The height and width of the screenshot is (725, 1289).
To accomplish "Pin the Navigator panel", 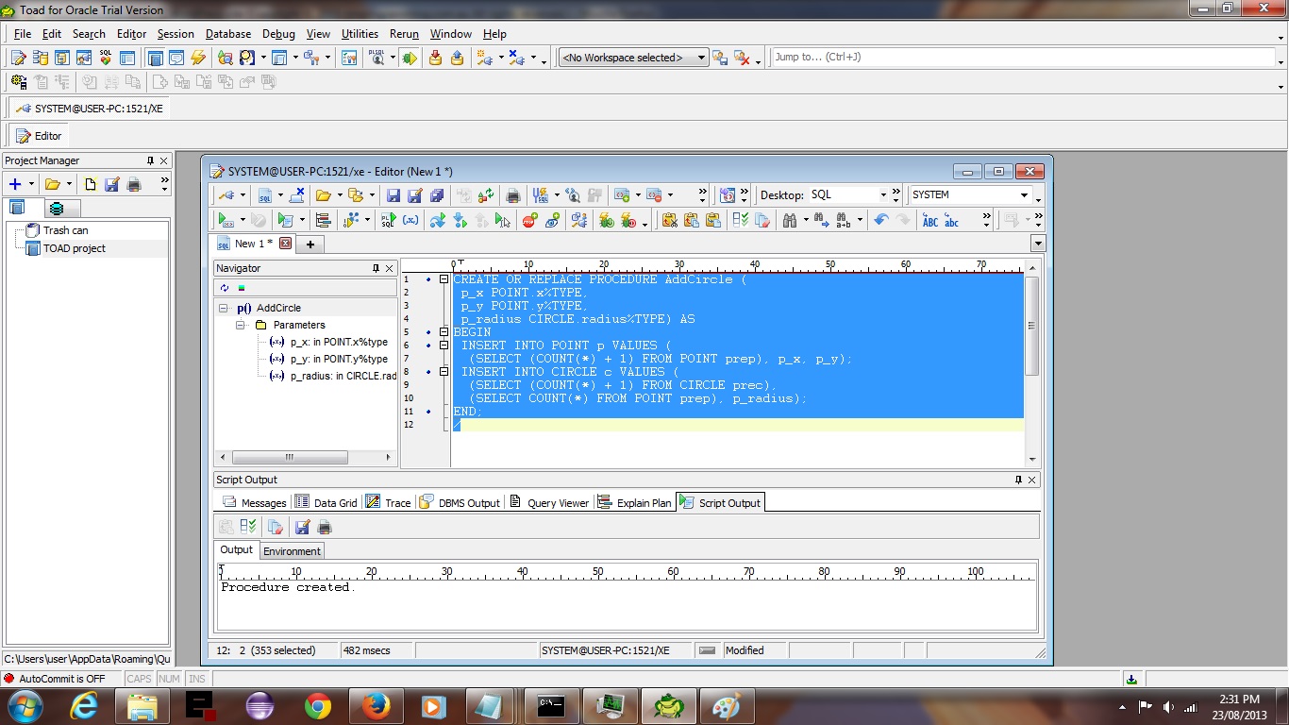I will point(376,269).
